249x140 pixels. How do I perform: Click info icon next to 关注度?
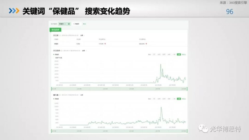pos(60,36)
